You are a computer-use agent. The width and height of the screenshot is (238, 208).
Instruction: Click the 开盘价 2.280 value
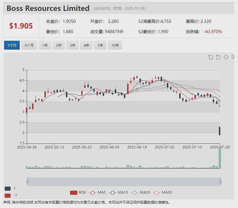(113, 21)
